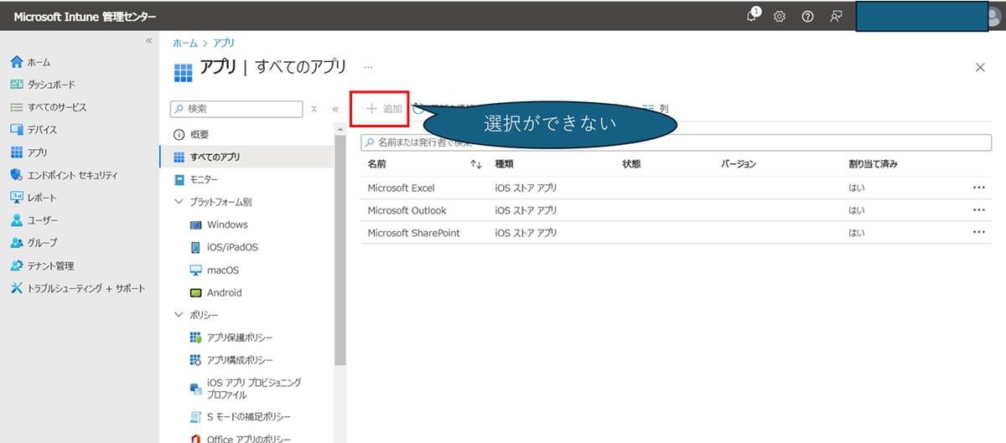This screenshot has width=1006, height=443.
Task: Open ユーザー in left navigation
Action: click(x=34, y=220)
